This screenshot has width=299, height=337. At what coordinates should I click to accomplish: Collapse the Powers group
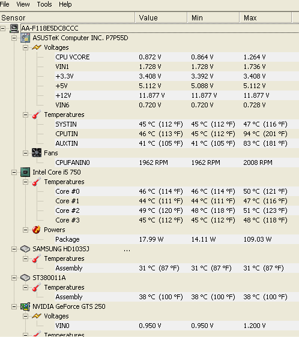(x=25, y=230)
